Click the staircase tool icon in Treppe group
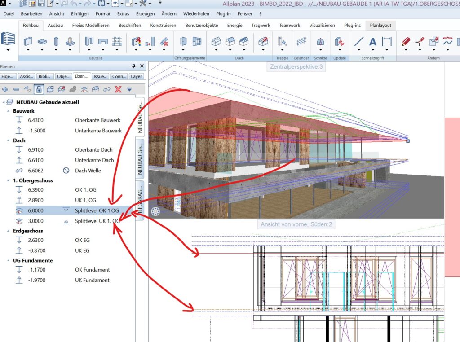This screenshot has height=342, width=460. coord(282,42)
